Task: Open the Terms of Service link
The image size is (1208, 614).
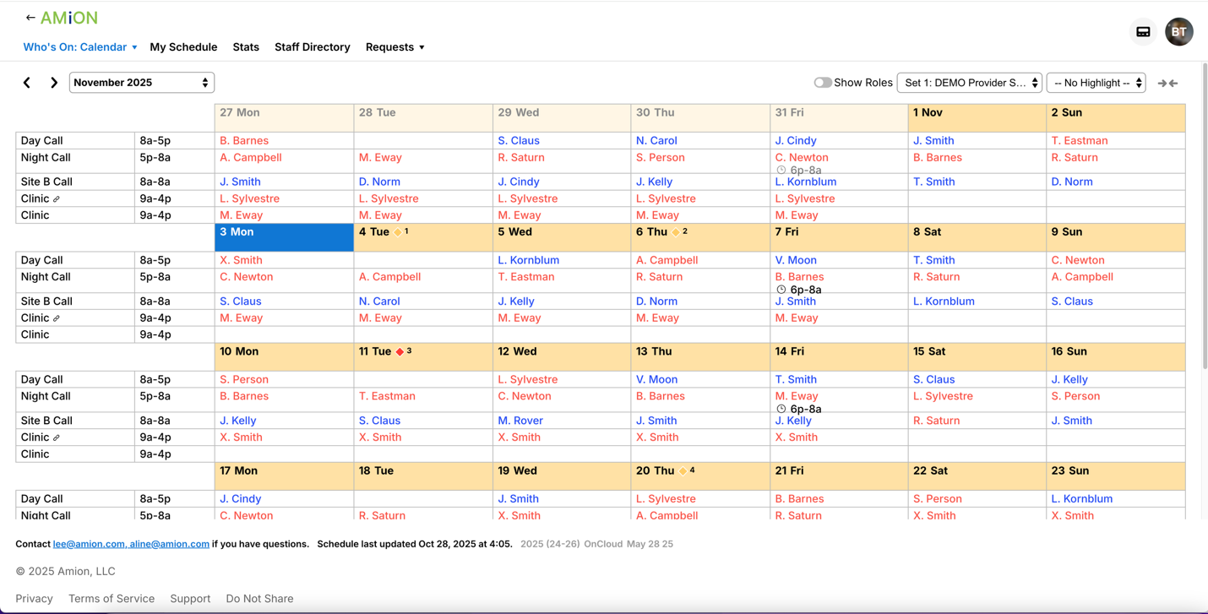Action: pyautogui.click(x=112, y=599)
